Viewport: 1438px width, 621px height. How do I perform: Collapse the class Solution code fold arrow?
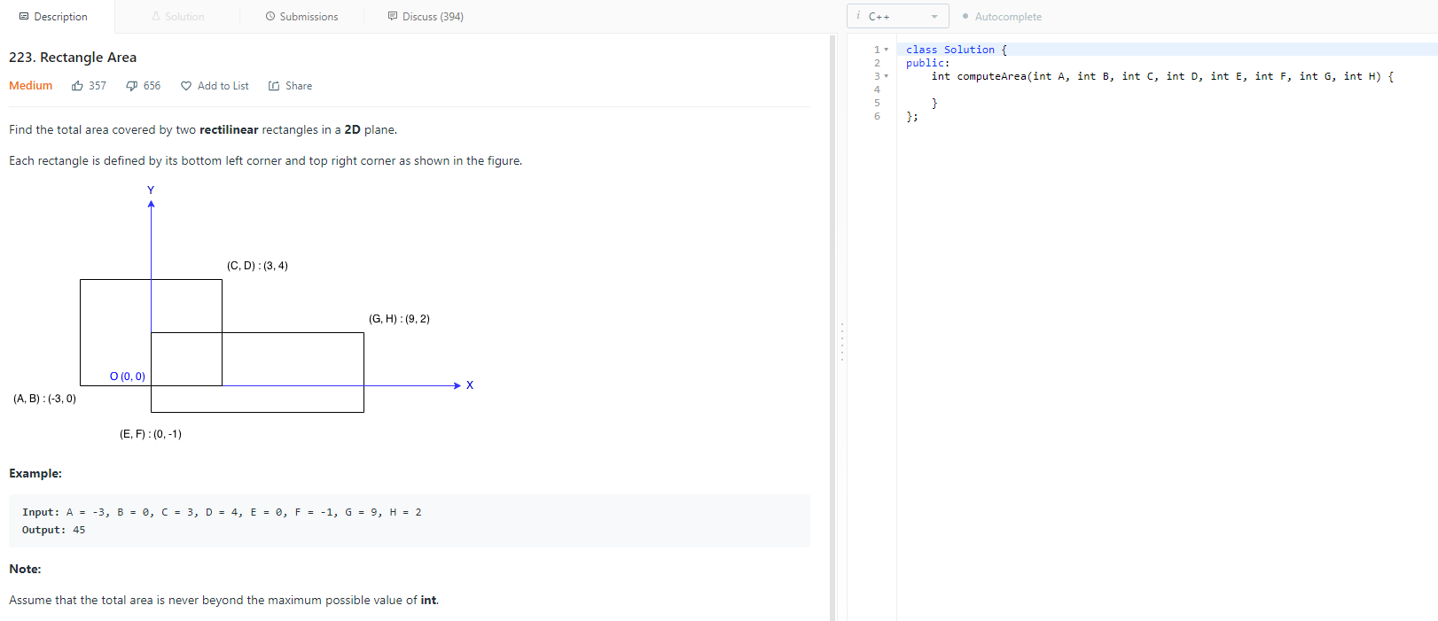[886, 50]
